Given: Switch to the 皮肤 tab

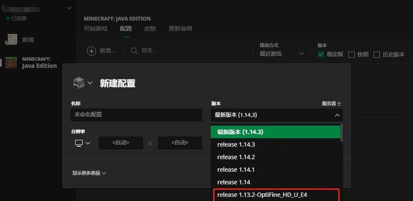Looking at the screenshot, I should pyautogui.click(x=150, y=28).
